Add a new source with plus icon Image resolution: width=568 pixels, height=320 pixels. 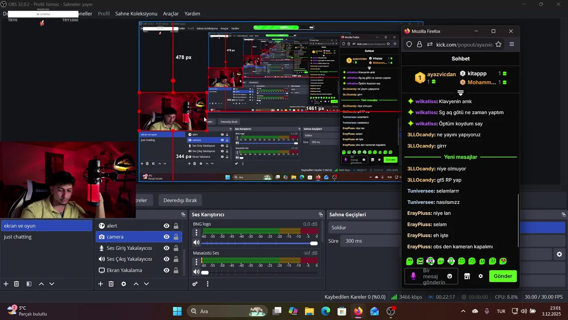[x=100, y=284]
